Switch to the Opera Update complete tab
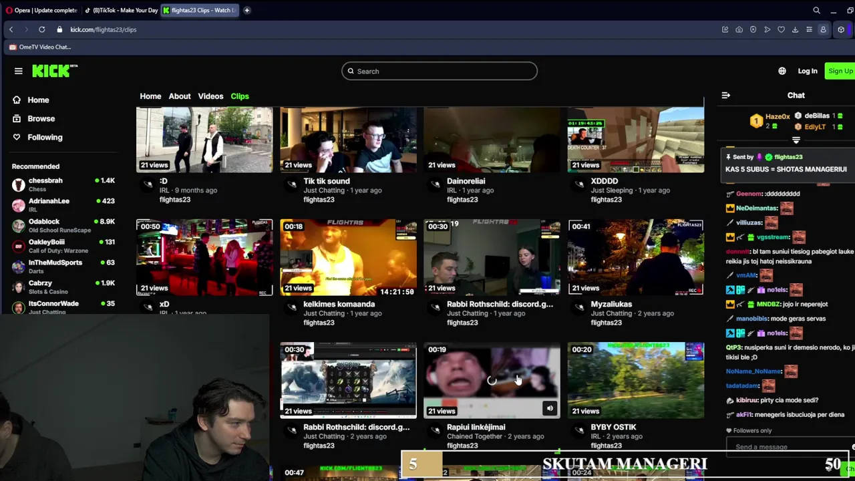Screen dimensions: 855x481 tap(41, 10)
